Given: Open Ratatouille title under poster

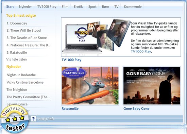Looking at the screenshot, I should (70, 108).
